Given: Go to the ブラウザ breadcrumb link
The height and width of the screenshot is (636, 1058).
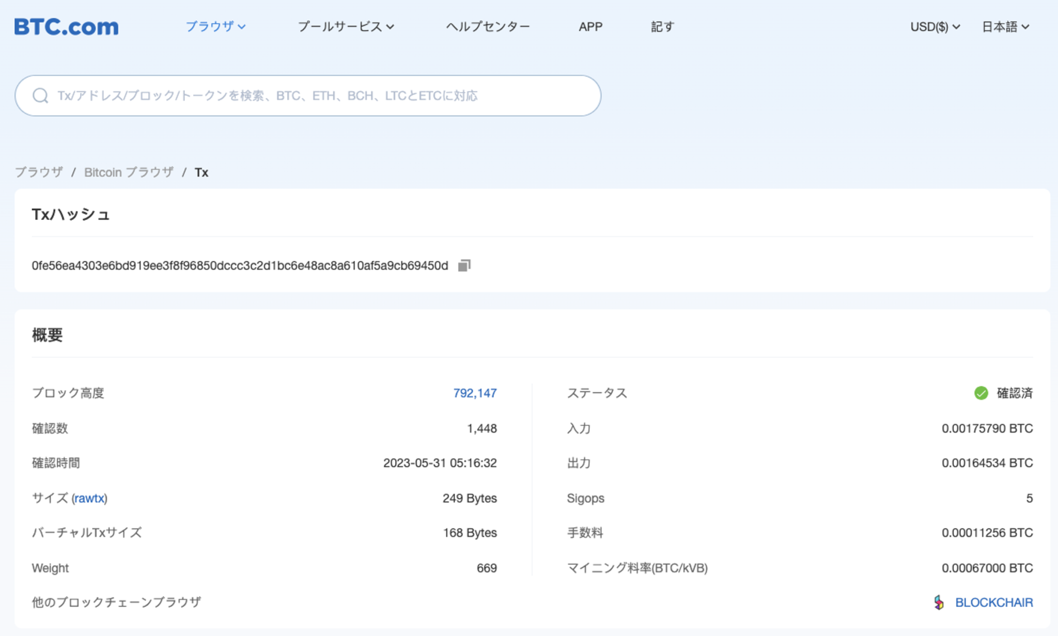Looking at the screenshot, I should (x=40, y=172).
